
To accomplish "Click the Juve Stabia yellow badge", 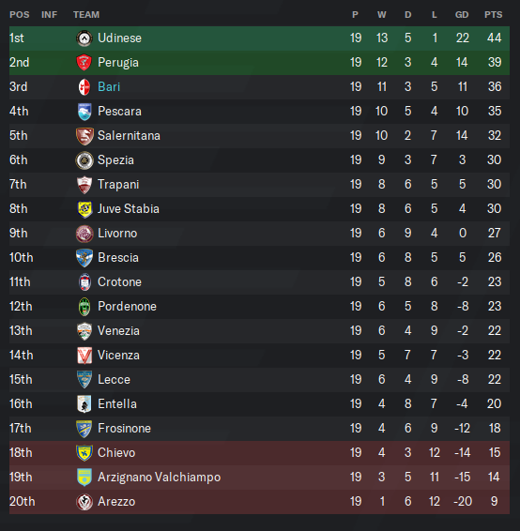I will [84, 209].
